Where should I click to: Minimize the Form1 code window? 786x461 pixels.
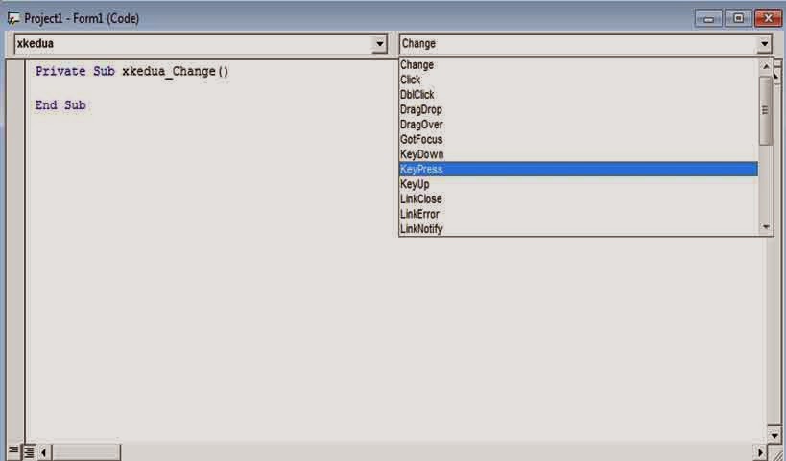pyautogui.click(x=708, y=19)
